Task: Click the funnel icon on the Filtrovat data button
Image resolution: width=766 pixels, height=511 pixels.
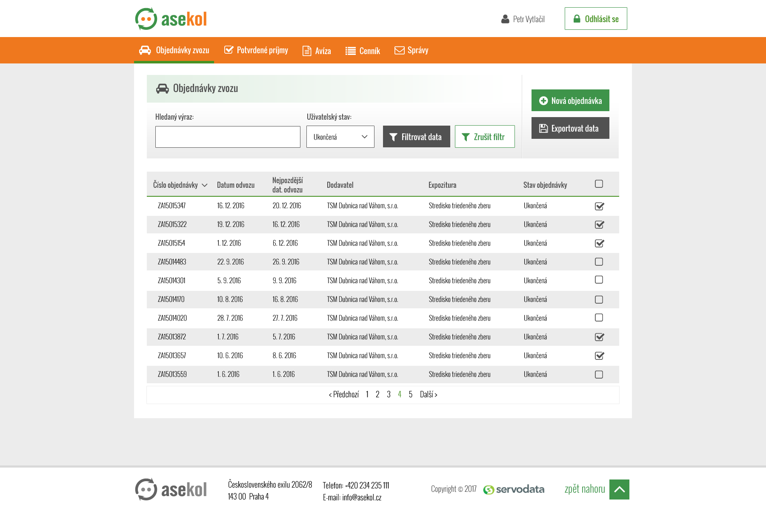Action: coord(393,137)
